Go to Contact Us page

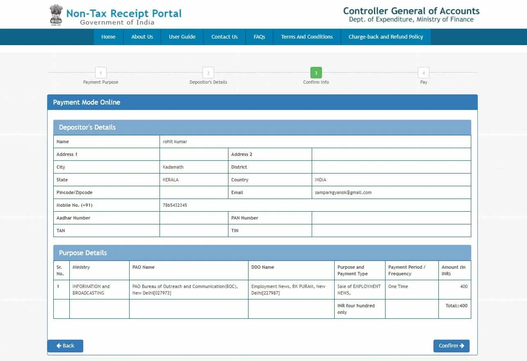pyautogui.click(x=224, y=37)
